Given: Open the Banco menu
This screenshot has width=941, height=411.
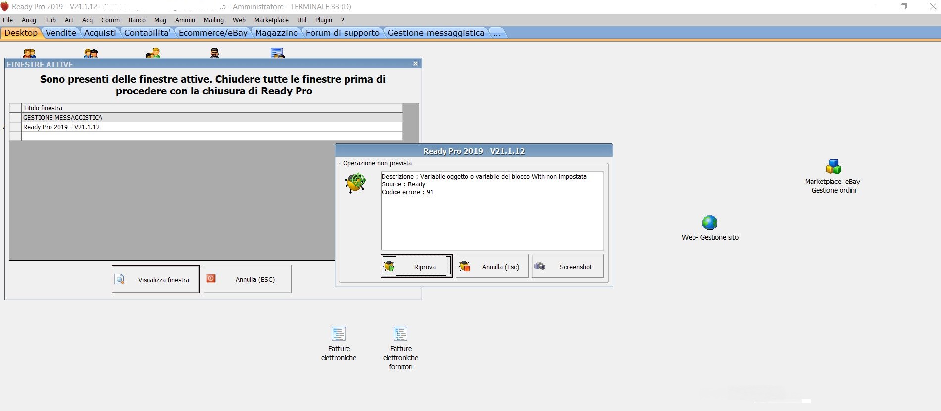Looking at the screenshot, I should tap(137, 20).
